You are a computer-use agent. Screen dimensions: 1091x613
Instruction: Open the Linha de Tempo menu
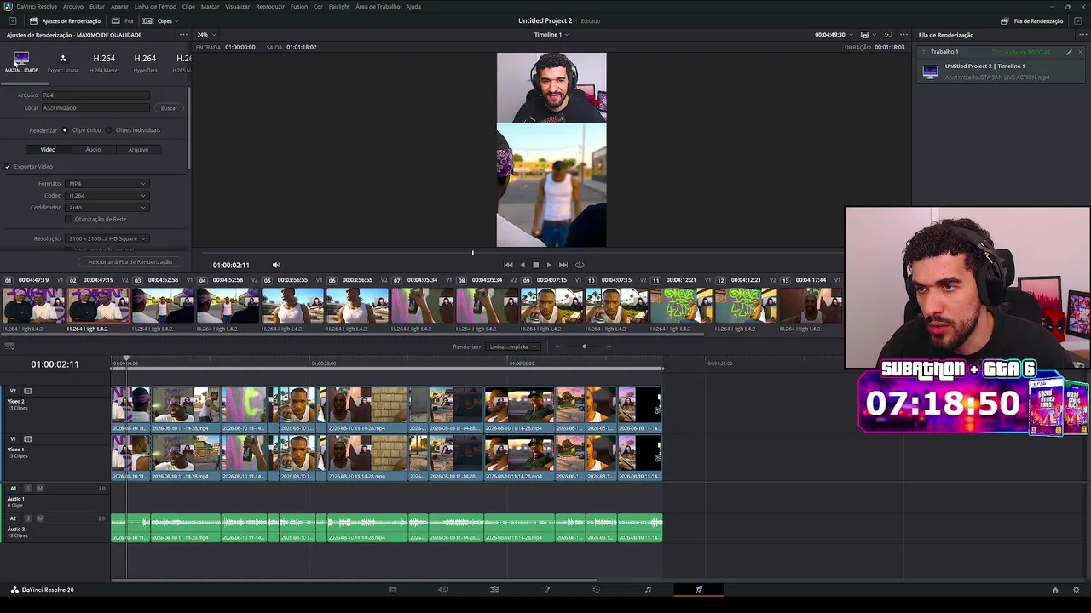155,6
